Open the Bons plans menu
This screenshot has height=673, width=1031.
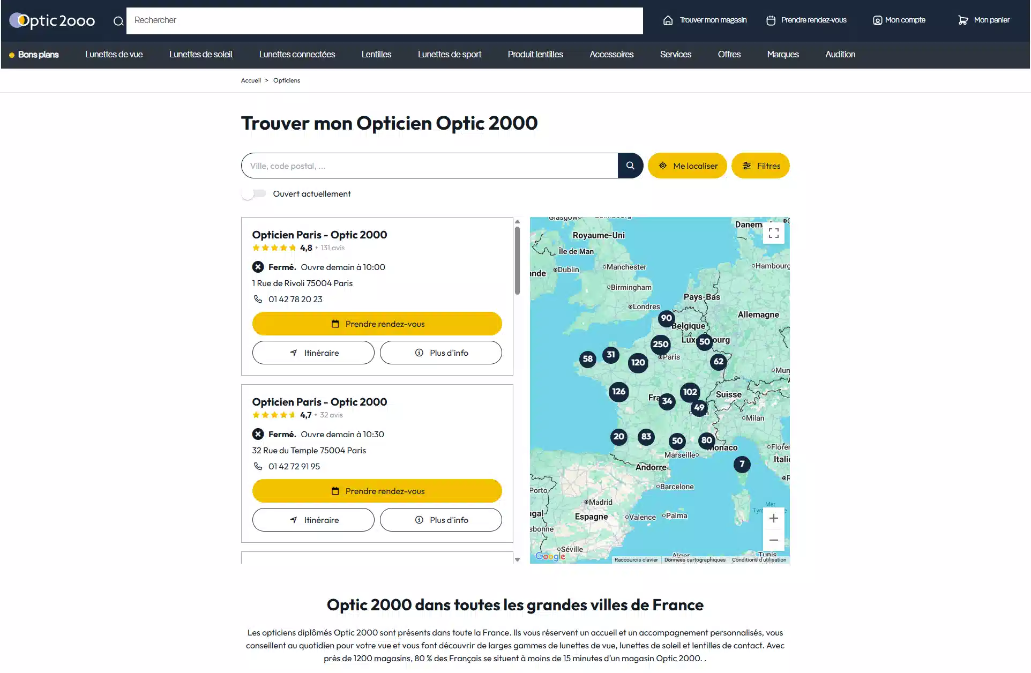34,55
